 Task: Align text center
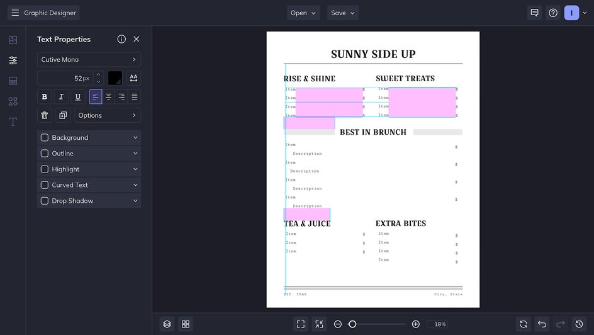108,96
